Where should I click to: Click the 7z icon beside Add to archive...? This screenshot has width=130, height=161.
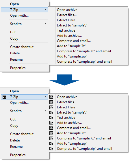coord(51,123)
